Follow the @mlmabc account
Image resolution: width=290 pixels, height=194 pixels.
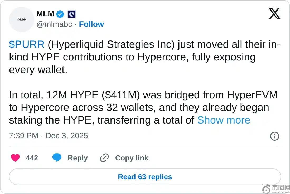coord(91,24)
